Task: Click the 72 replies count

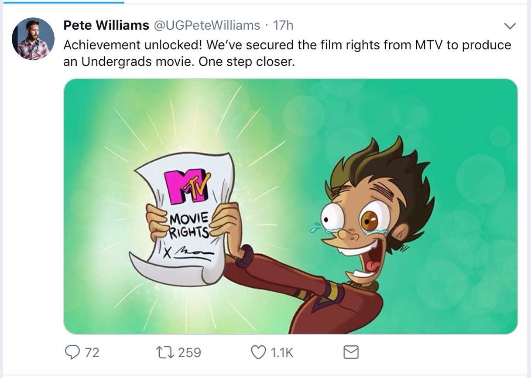Action: click(92, 352)
